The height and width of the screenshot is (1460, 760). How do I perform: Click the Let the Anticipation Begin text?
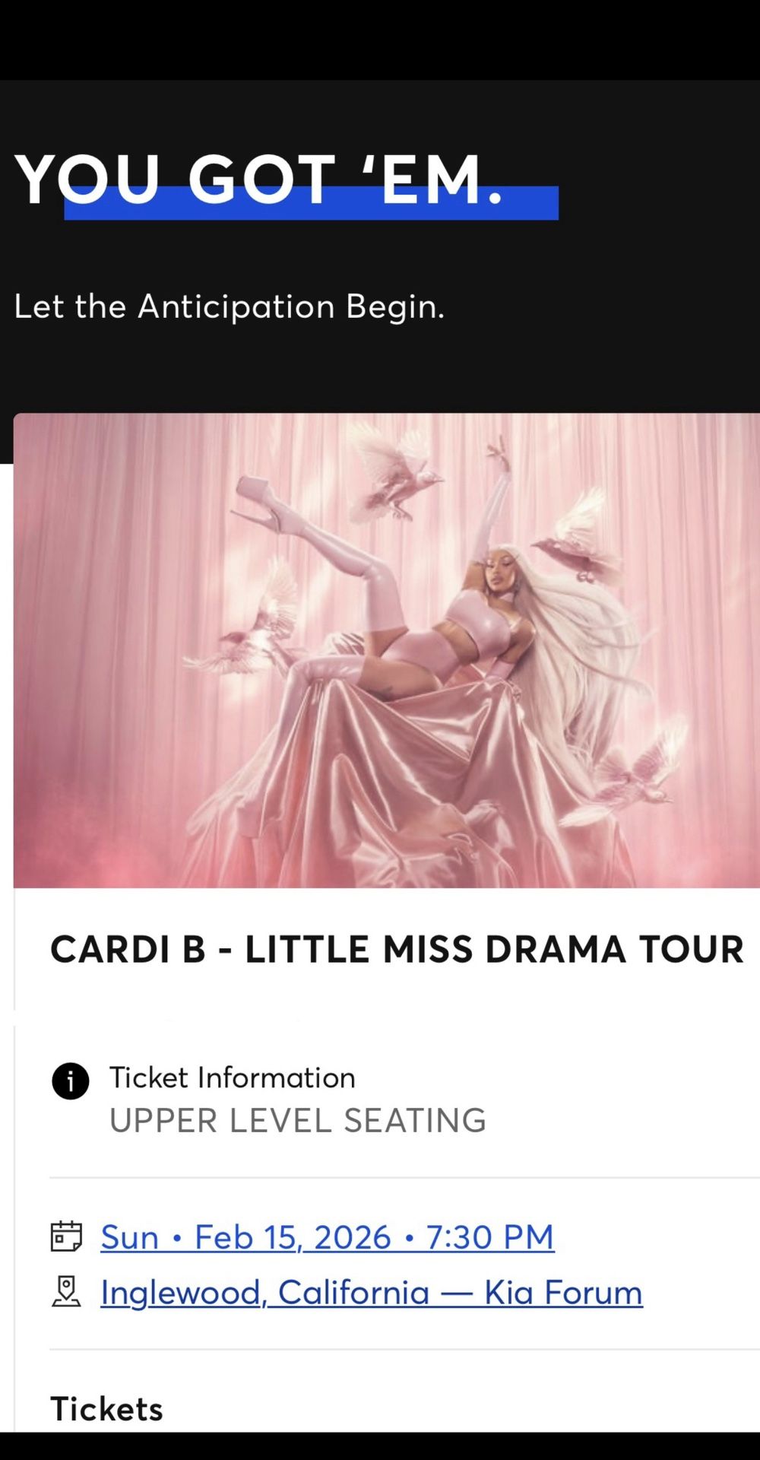(229, 306)
